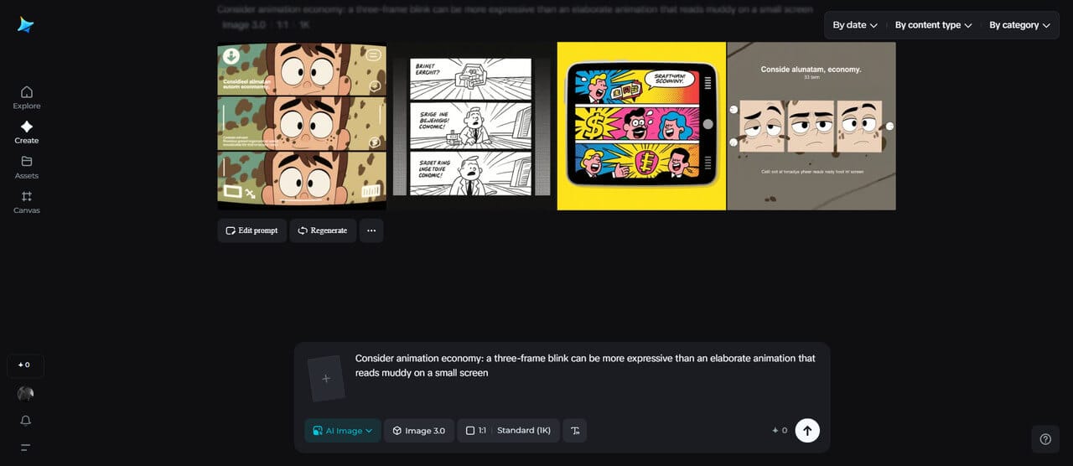Expand the By category filter
Screen dimensions: 1073x466
1019,25
